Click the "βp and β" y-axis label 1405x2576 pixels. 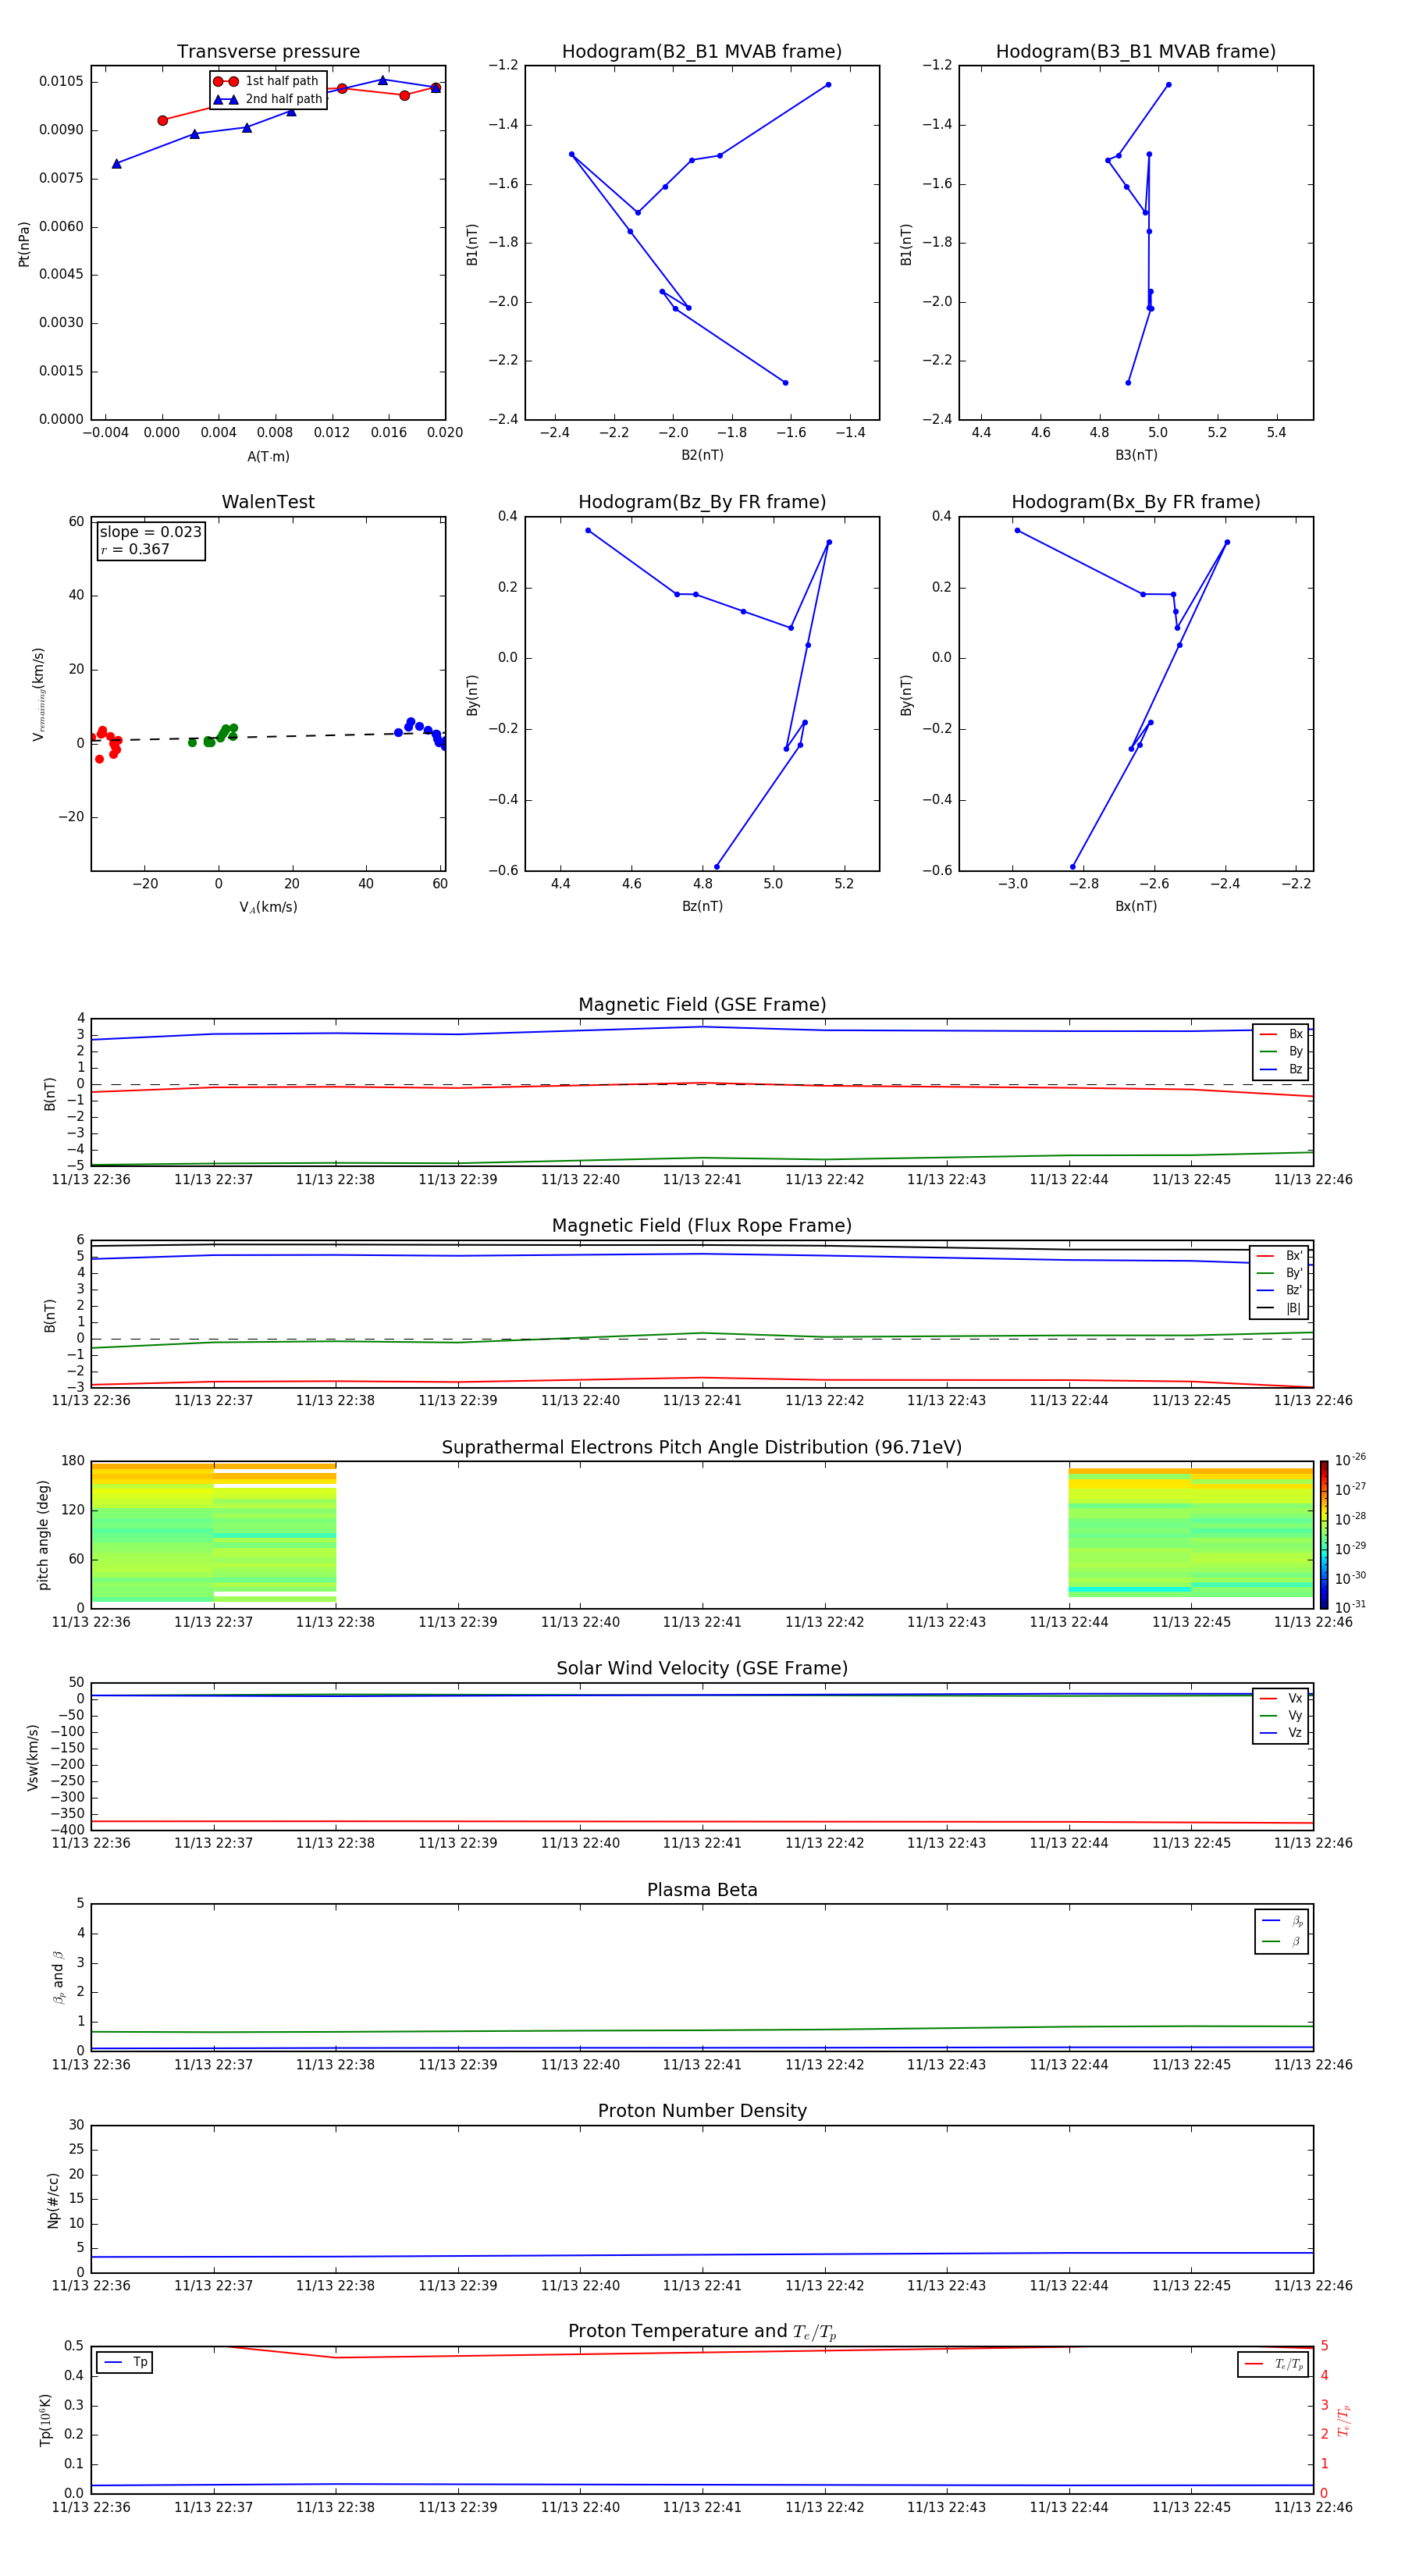tap(59, 1978)
